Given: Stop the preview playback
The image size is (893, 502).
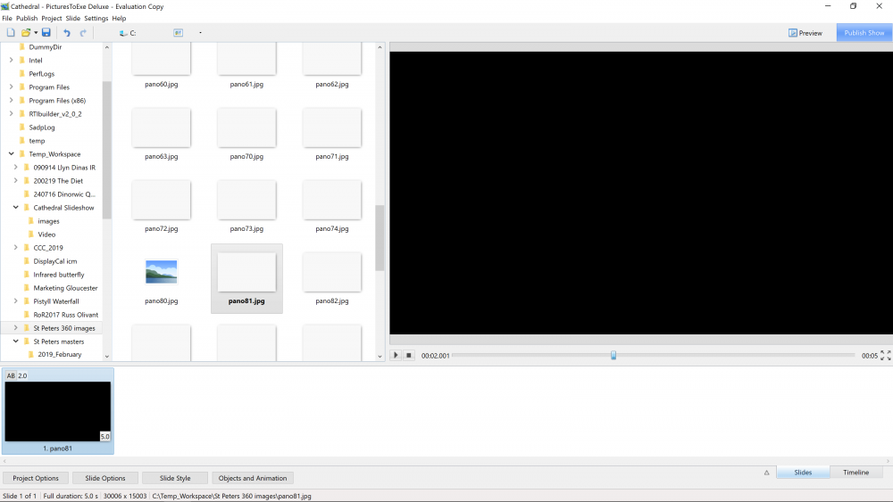Looking at the screenshot, I should point(409,355).
